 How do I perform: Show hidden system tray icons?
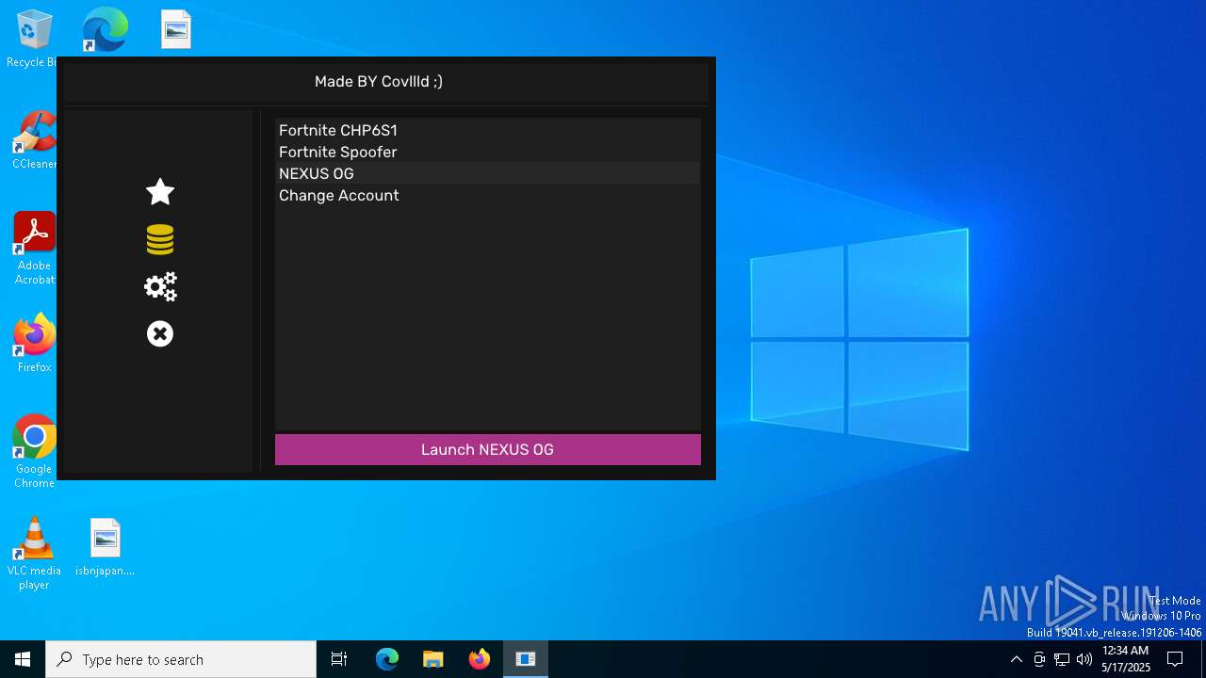tap(1016, 659)
